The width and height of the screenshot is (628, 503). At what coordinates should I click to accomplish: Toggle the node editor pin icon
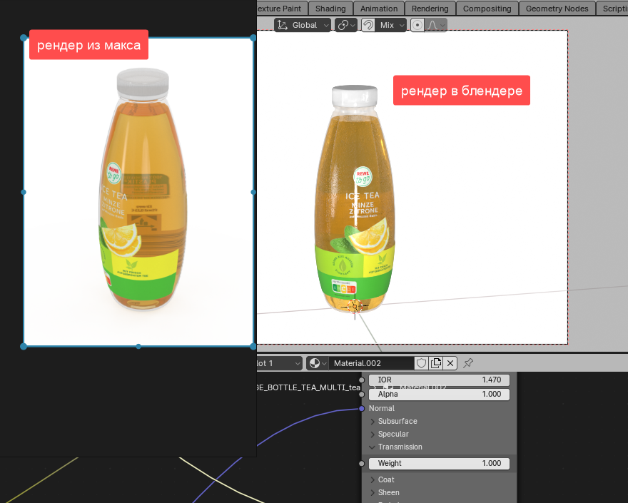pos(468,363)
